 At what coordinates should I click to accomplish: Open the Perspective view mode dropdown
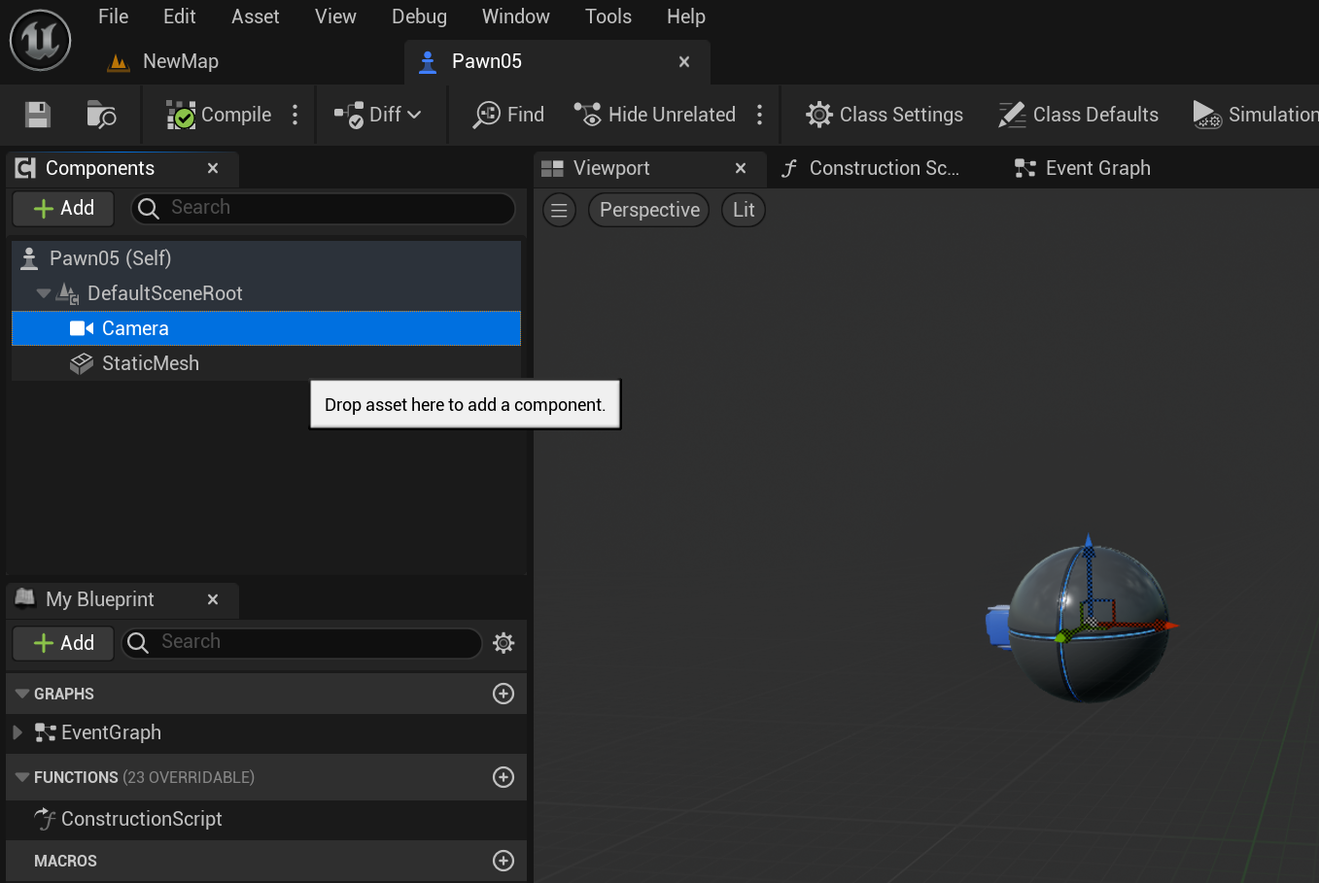pos(649,210)
